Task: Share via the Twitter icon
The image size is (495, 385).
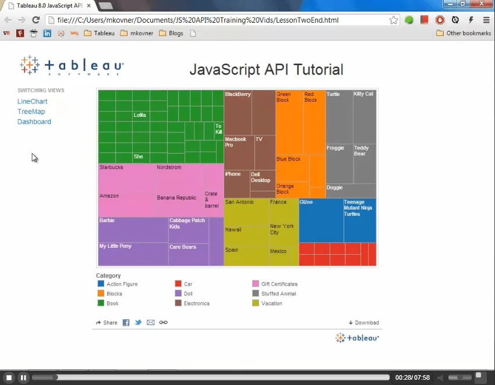Action: 138,322
